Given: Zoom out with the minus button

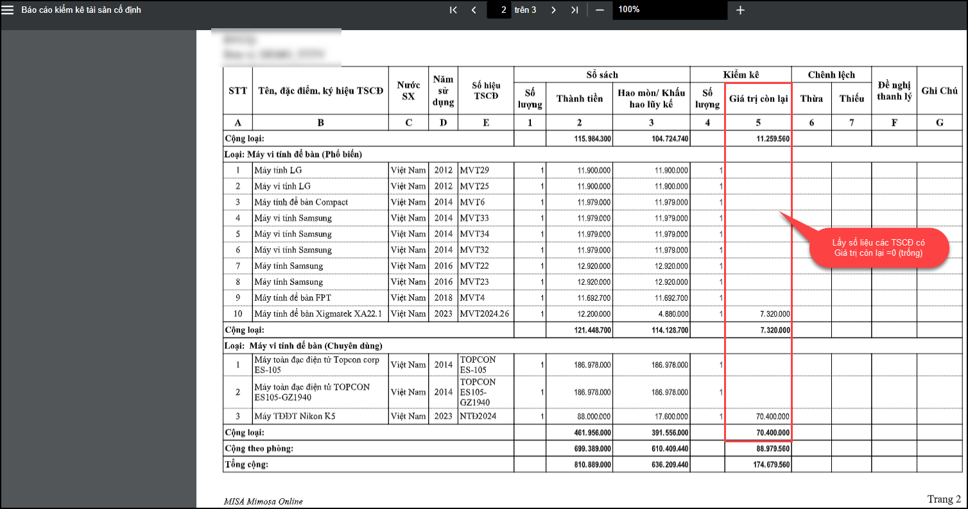Looking at the screenshot, I should coord(600,10).
